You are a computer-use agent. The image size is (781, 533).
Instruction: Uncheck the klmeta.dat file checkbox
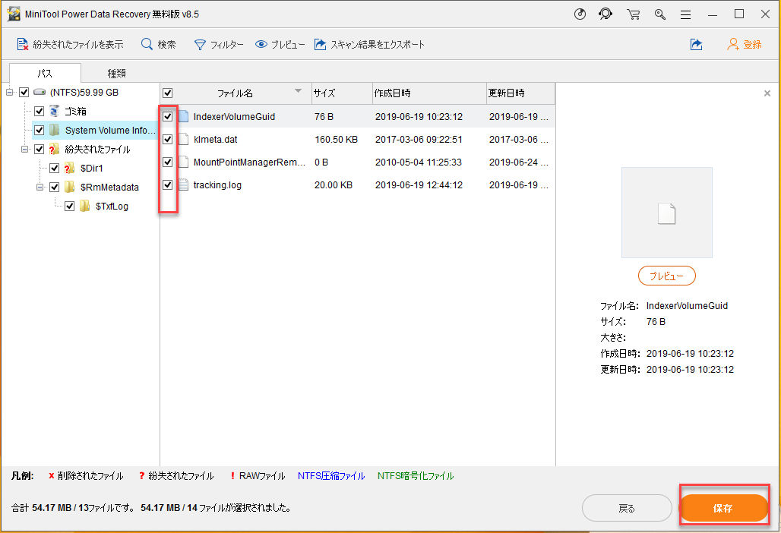pyautogui.click(x=168, y=140)
